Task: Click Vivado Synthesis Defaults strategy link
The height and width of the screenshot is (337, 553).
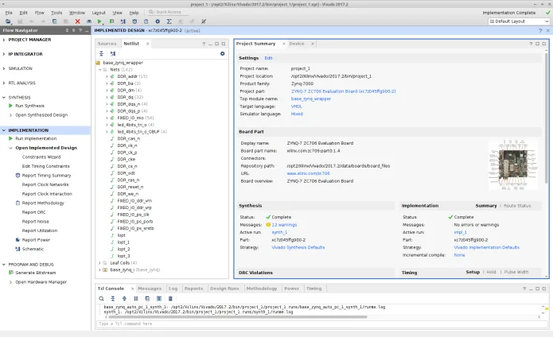Action: pos(298,247)
